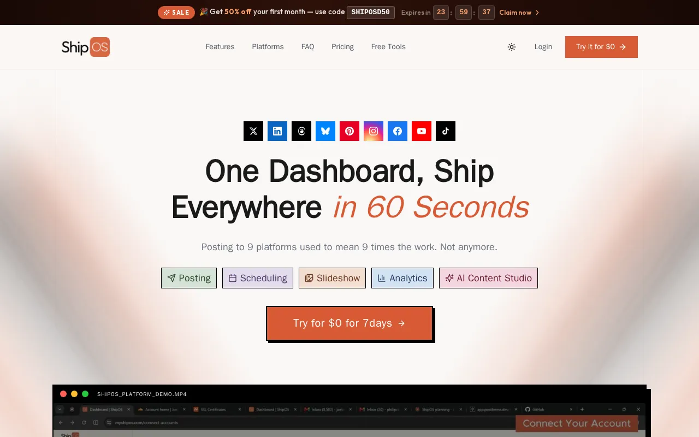Screen dimensions: 699x437
Task: Open the Free Tools nav item
Action: coord(388,47)
